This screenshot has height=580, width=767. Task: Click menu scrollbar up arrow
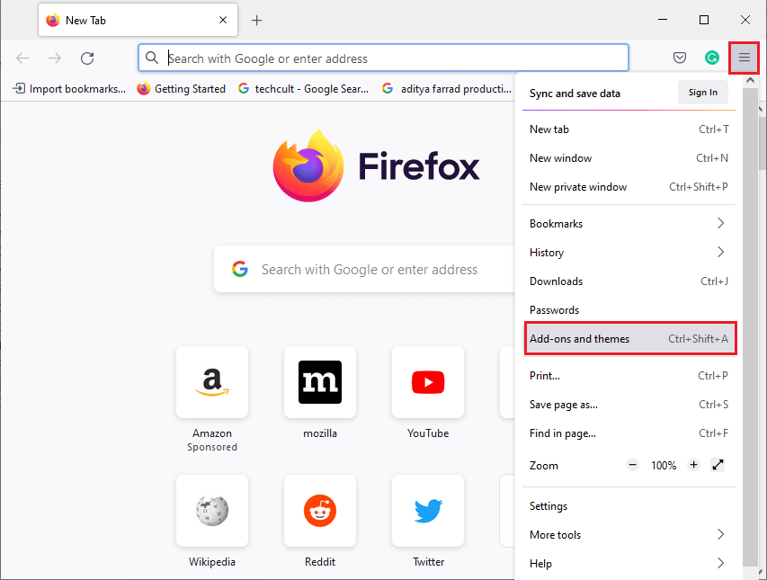[x=751, y=80]
